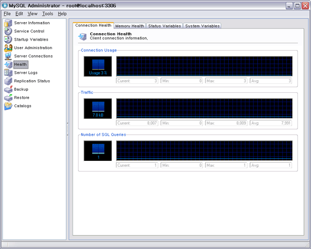Open Replication Status section
This screenshot has width=311, height=249.
click(32, 81)
